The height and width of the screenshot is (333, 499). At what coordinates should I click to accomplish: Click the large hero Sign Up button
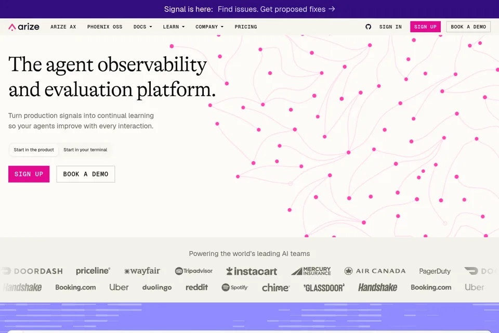point(29,174)
